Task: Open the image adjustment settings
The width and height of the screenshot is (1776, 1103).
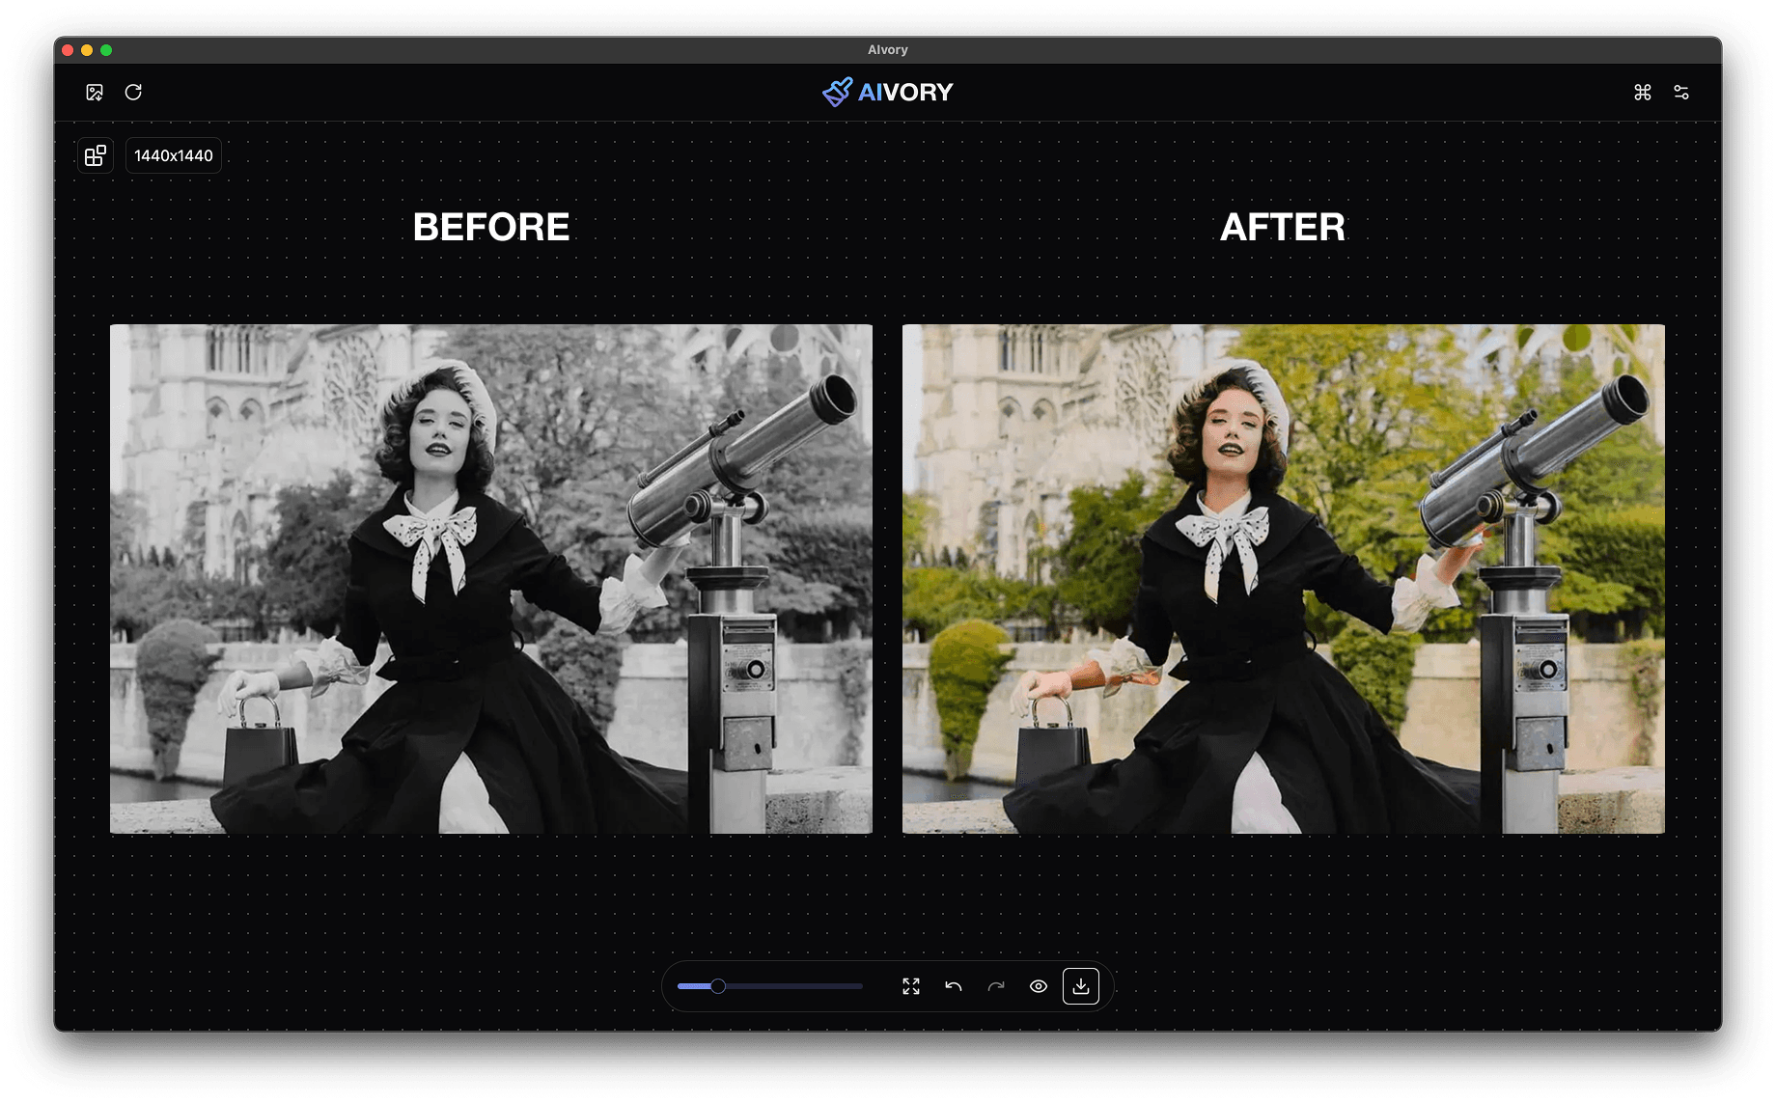Action: coord(1681,92)
